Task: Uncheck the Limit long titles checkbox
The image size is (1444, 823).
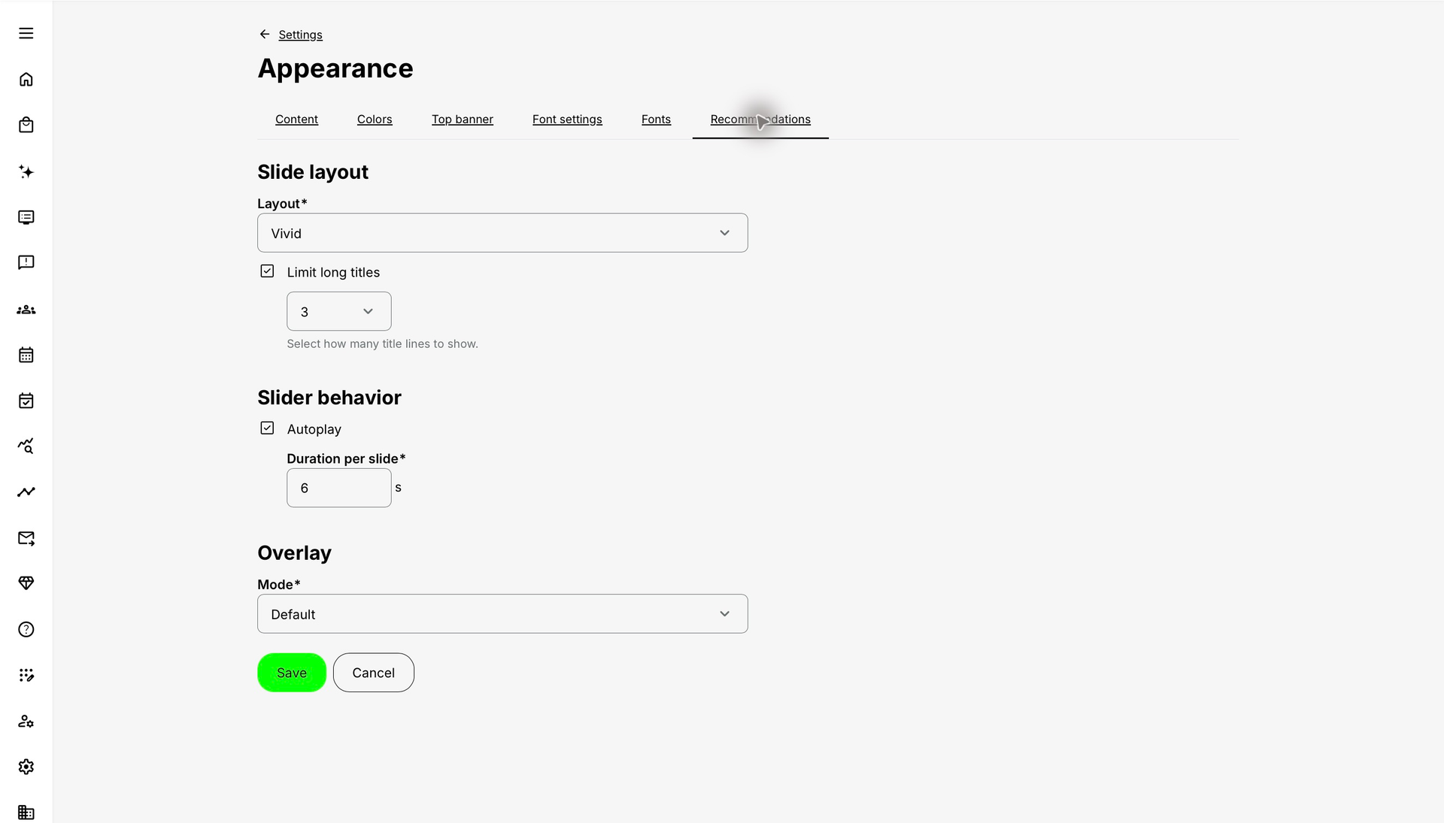Action: pyautogui.click(x=267, y=271)
